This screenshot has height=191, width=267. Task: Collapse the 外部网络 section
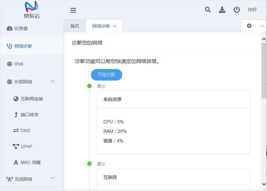[53, 81]
